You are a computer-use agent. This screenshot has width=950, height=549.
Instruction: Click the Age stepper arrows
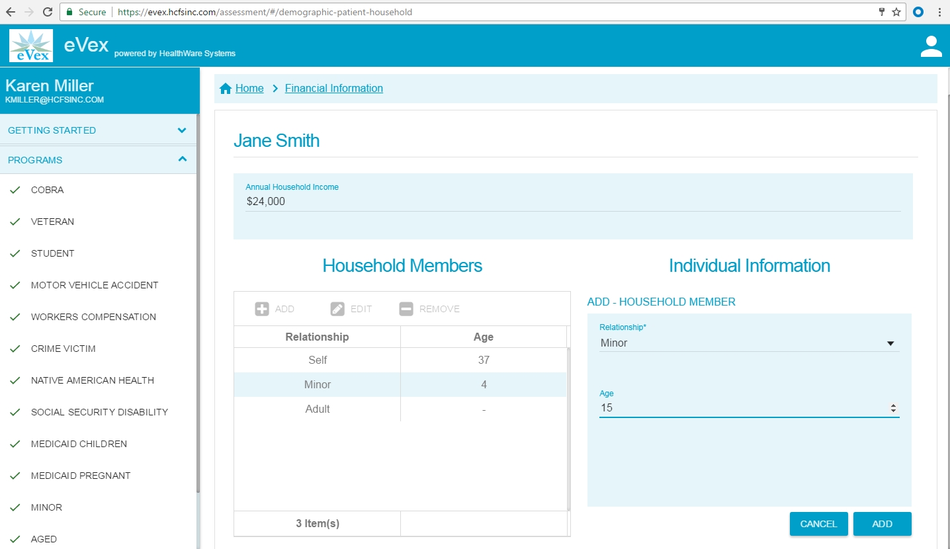pos(893,408)
